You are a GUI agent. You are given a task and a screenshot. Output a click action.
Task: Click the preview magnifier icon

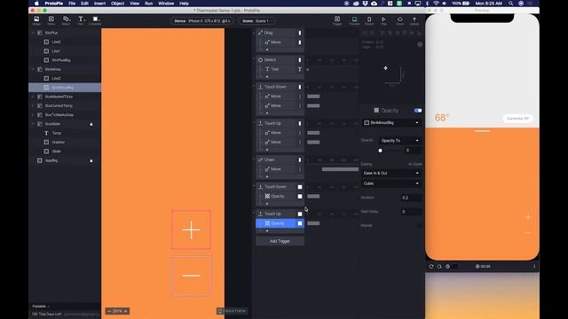(439, 266)
